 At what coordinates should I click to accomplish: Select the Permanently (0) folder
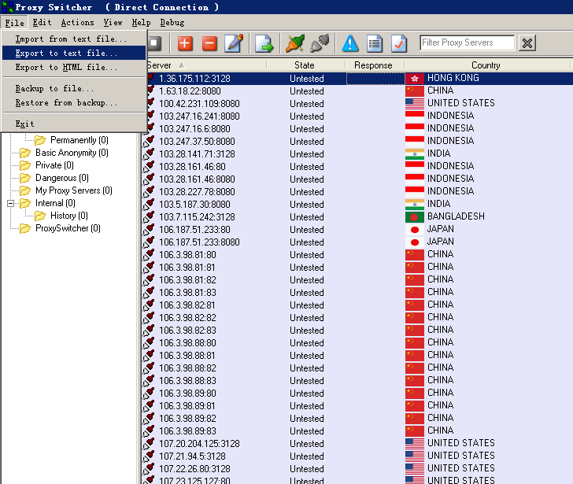coord(79,140)
